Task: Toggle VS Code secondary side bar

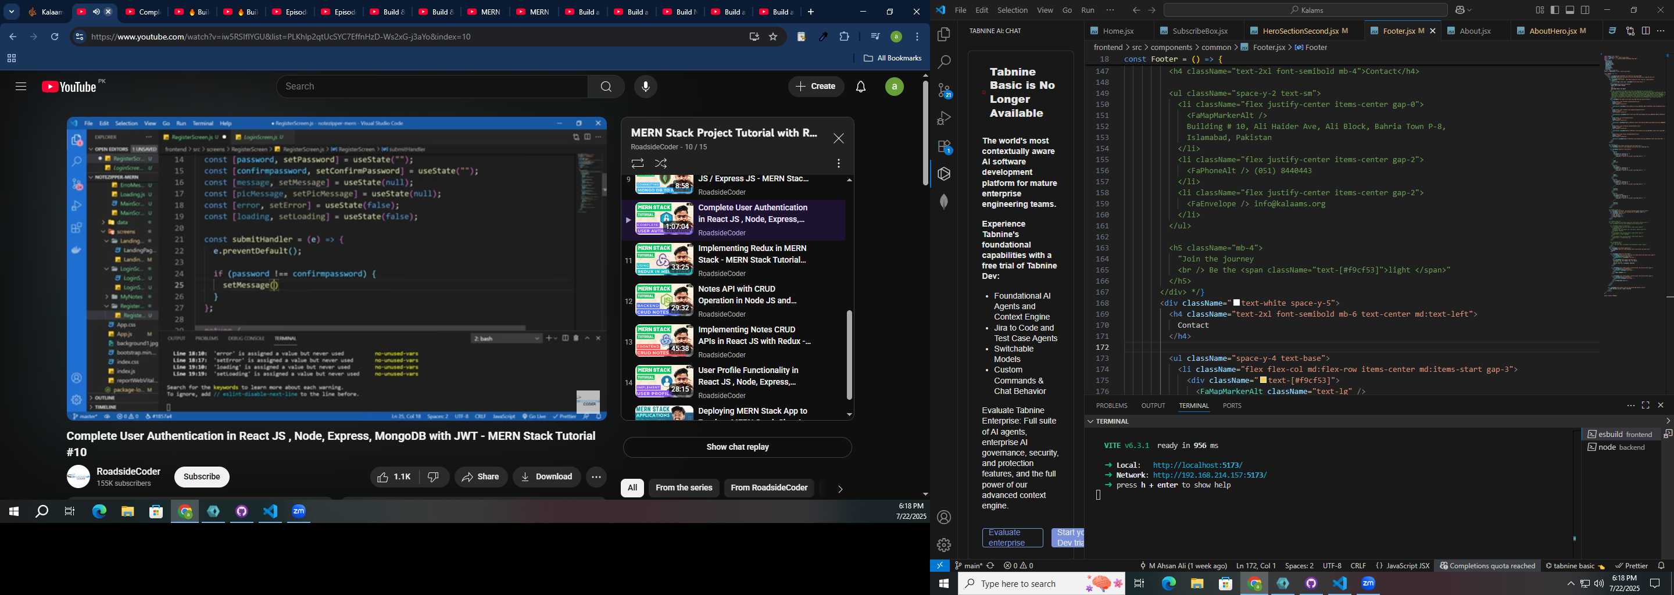Action: point(1586,10)
